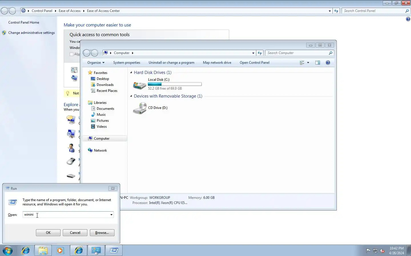Image resolution: width=411 pixels, height=256 pixels.
Task: Close the Run dialog
Action: 113,188
